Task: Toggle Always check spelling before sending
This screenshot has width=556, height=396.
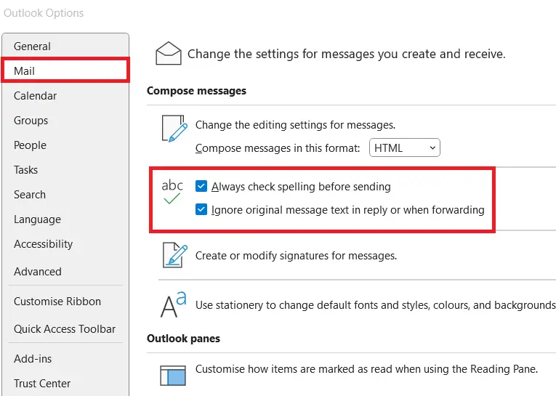Action: [x=201, y=186]
